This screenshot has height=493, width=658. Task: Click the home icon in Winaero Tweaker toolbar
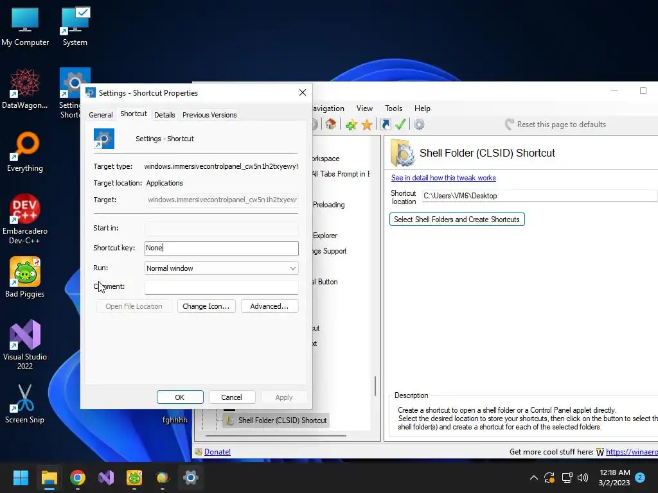330,124
